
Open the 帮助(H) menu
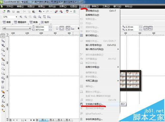click(x=128, y=7)
